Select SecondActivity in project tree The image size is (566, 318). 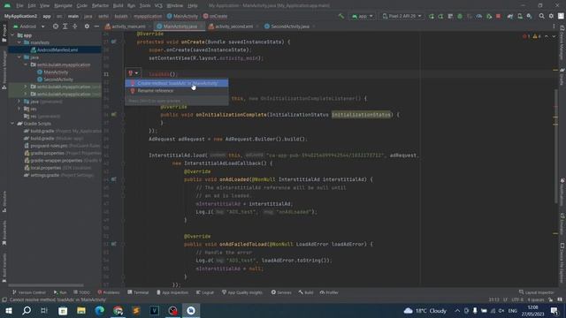58,79
